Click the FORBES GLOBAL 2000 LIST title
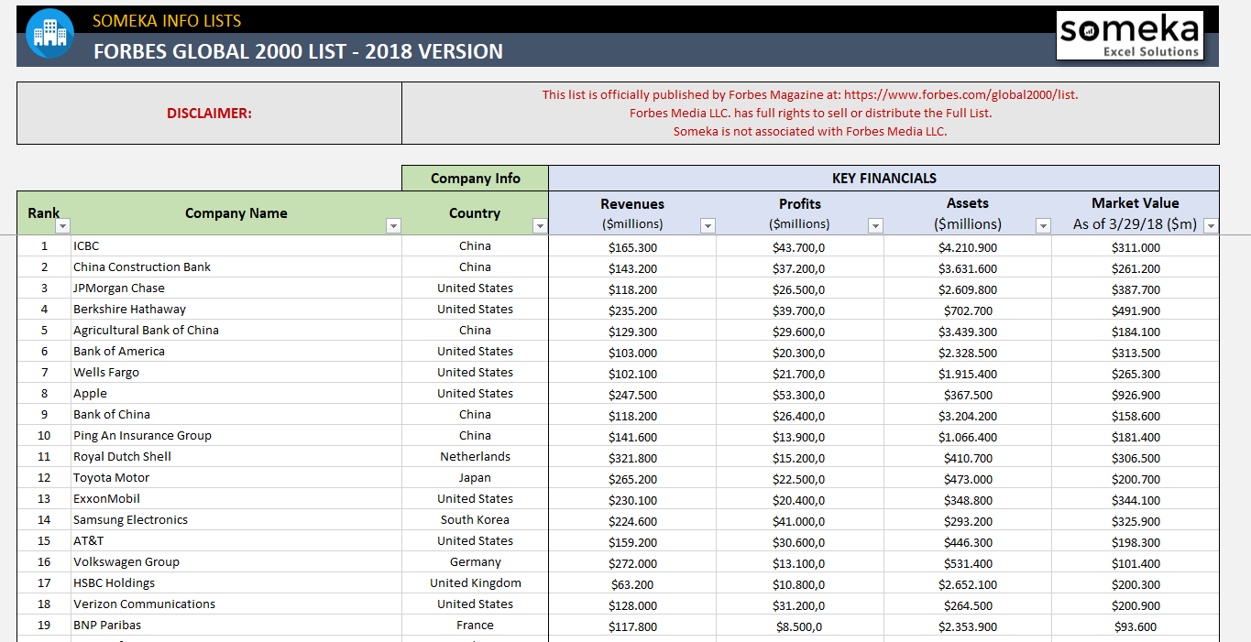 point(298,51)
